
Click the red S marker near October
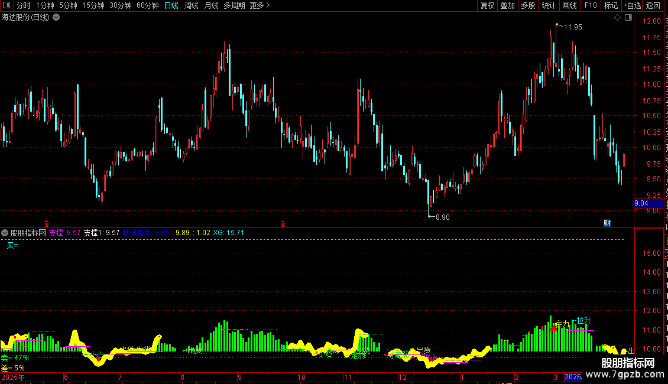click(283, 224)
